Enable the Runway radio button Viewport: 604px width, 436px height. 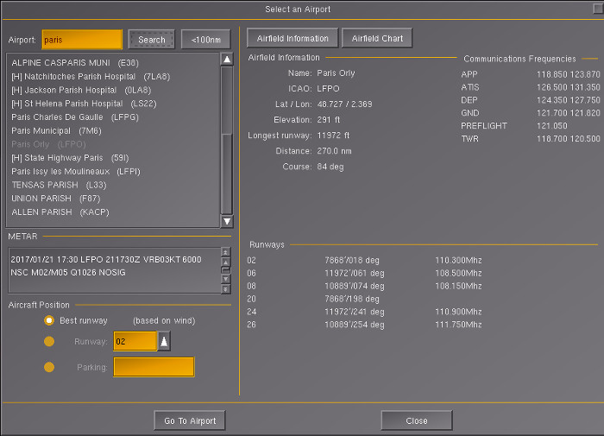pos(49,342)
